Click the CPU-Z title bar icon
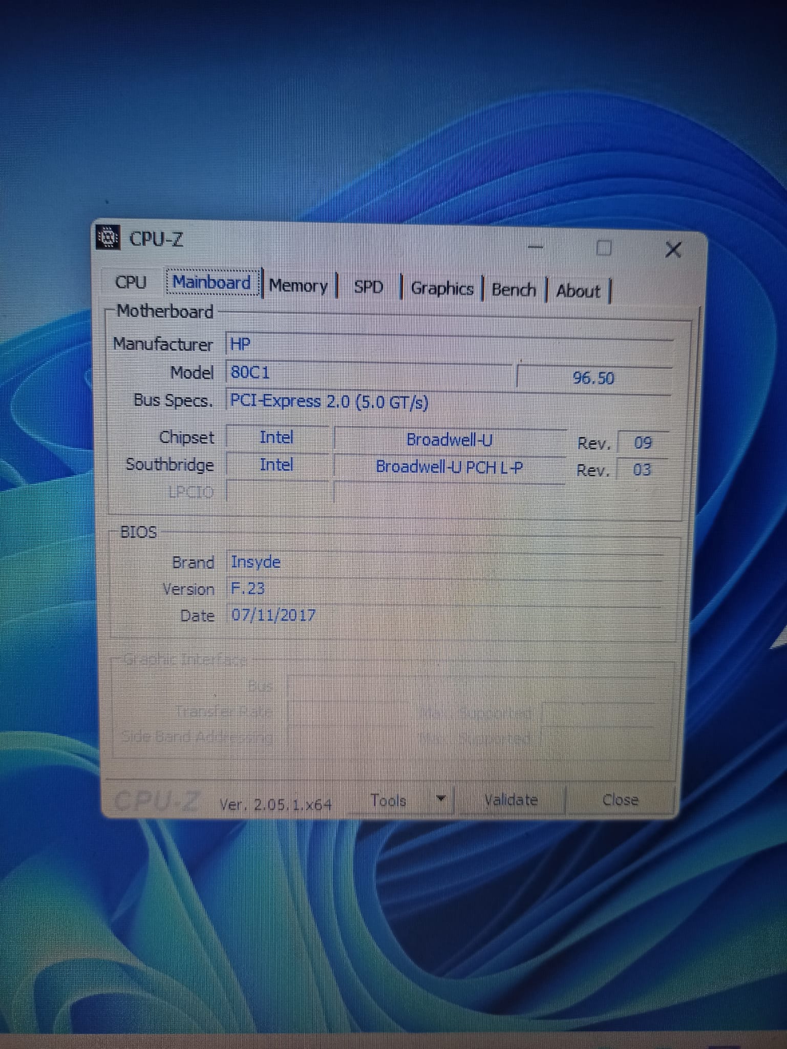The image size is (787, 1049). point(108,237)
